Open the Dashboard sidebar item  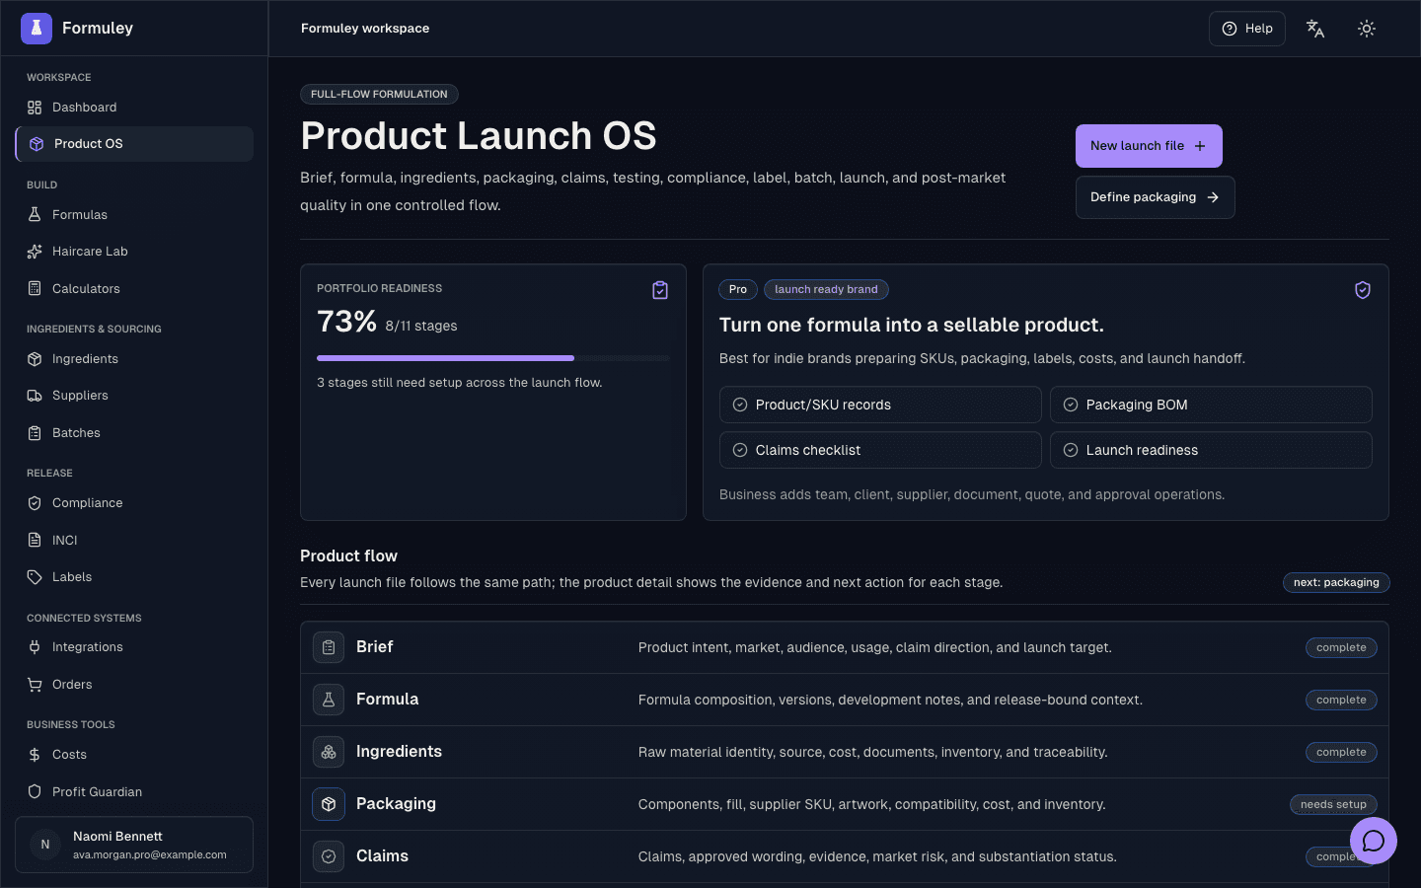[x=134, y=108]
